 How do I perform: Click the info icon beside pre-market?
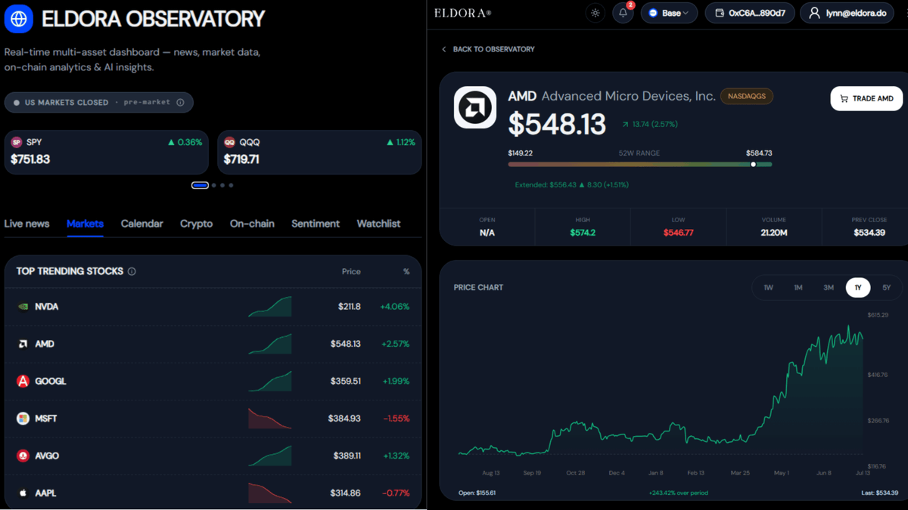point(180,102)
